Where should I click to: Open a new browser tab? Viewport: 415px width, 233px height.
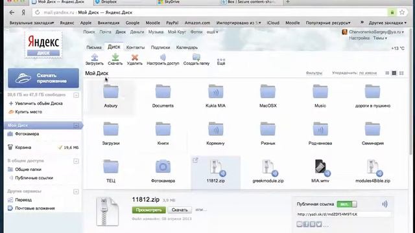pyautogui.click(x=288, y=2)
